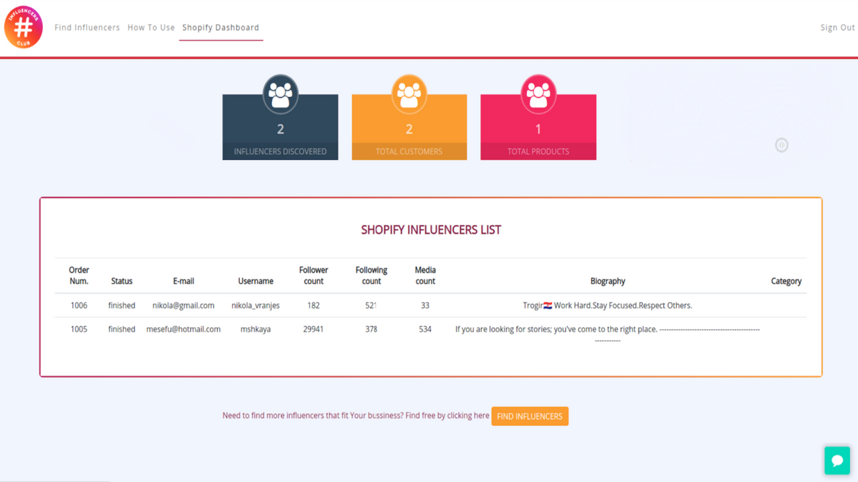This screenshot has width=858, height=482.
Task: Sign Out of the account
Action: coord(838,27)
